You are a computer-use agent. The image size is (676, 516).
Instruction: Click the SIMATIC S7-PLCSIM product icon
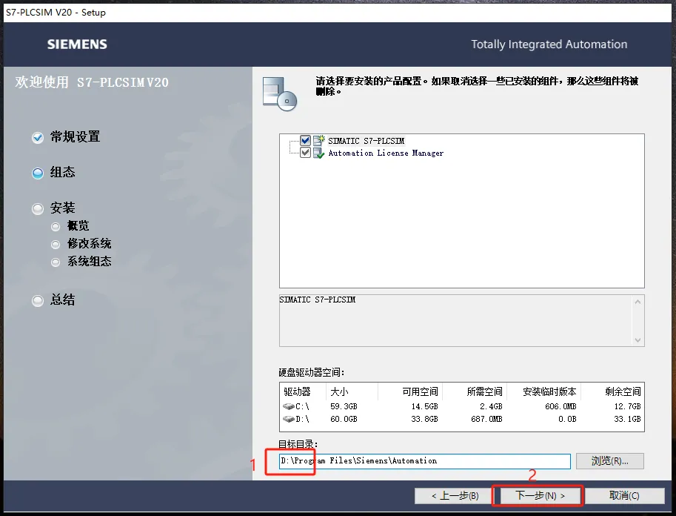[318, 140]
